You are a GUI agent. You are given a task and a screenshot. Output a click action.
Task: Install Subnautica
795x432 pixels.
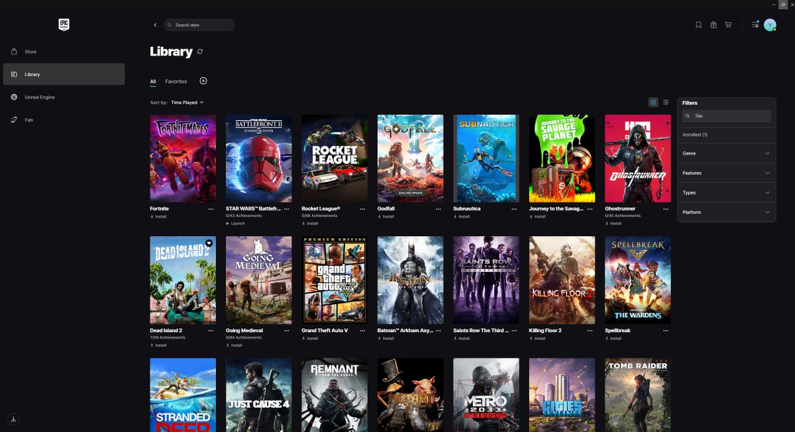[462, 216]
